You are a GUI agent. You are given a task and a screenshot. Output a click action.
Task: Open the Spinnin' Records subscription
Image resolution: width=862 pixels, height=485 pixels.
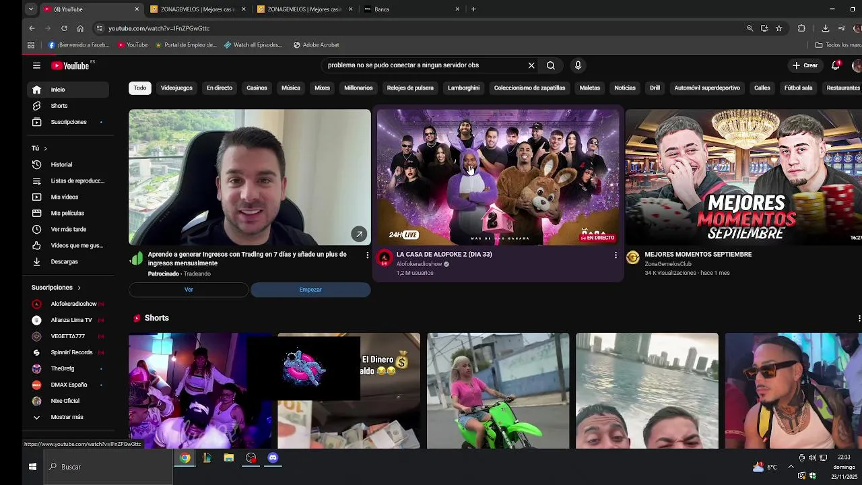click(68, 352)
